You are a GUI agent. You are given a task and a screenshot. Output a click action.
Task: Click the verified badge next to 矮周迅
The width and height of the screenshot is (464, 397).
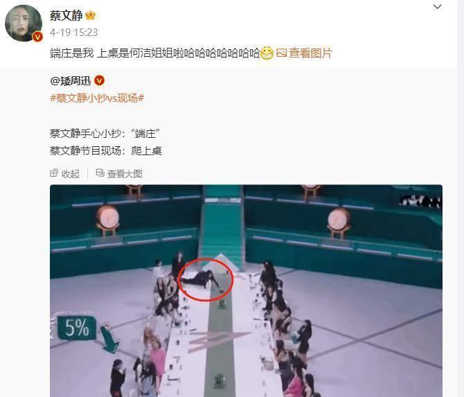click(x=99, y=80)
